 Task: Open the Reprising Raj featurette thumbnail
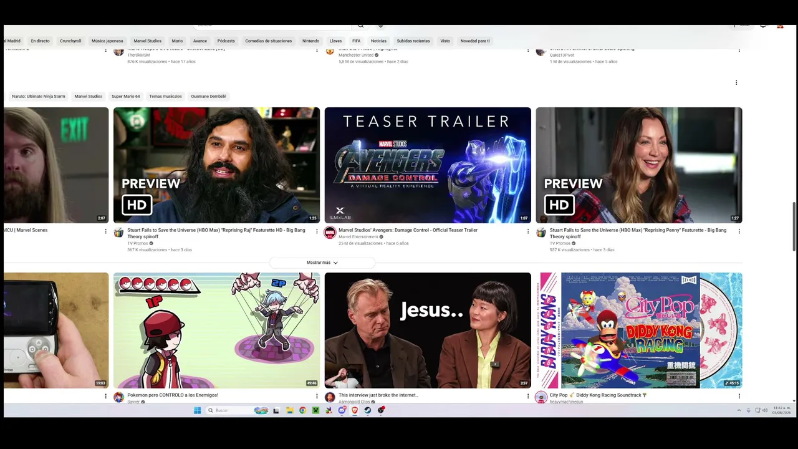tap(216, 165)
